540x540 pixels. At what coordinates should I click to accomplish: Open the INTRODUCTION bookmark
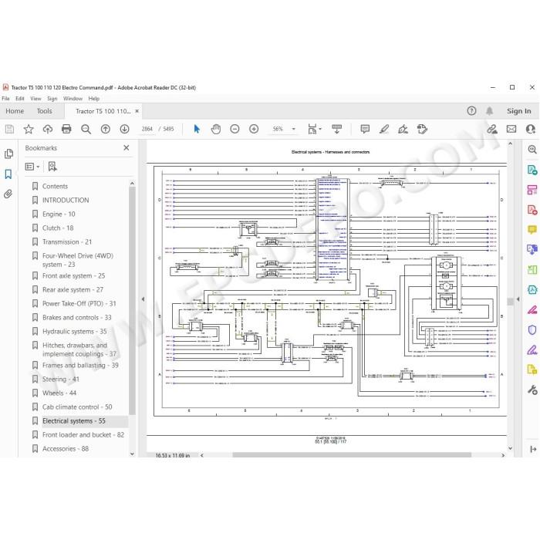point(66,200)
